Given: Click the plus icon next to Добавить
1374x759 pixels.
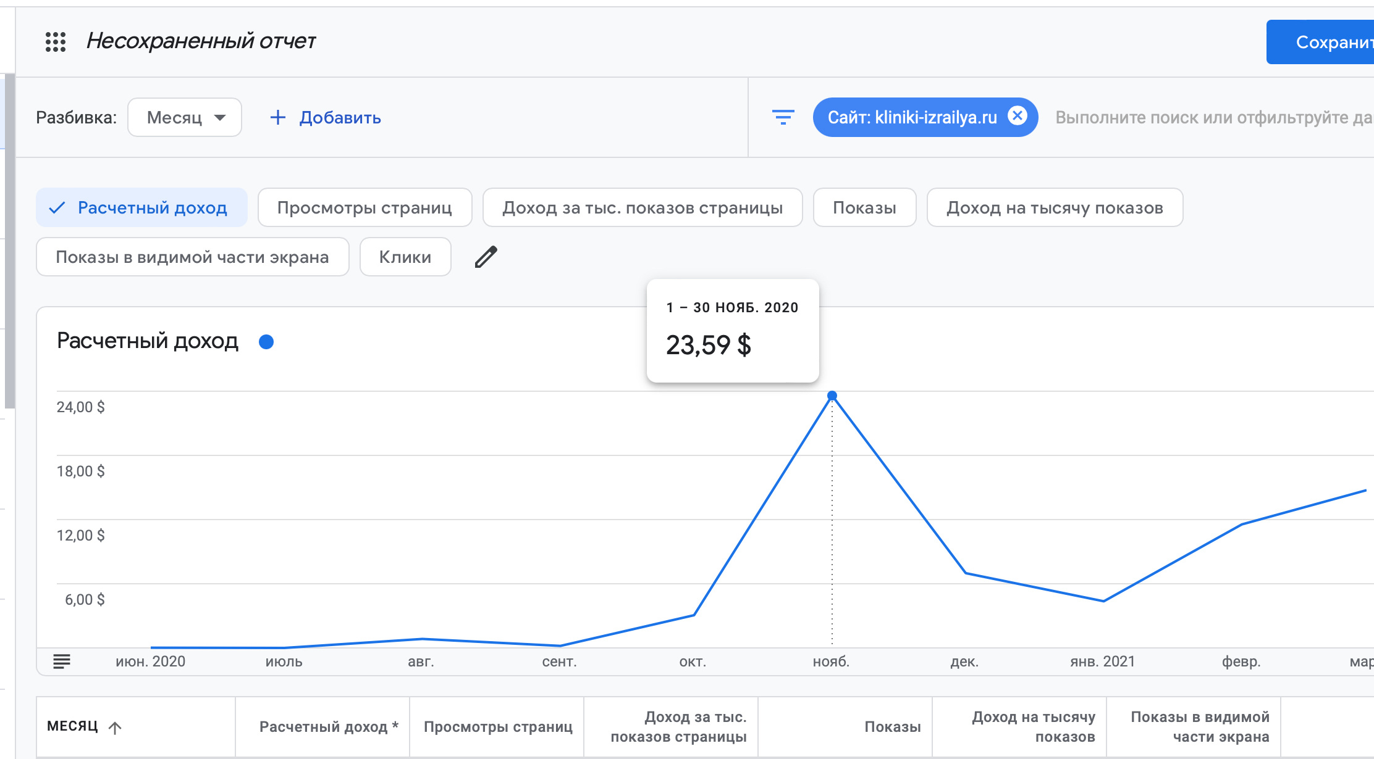Looking at the screenshot, I should pos(278,117).
